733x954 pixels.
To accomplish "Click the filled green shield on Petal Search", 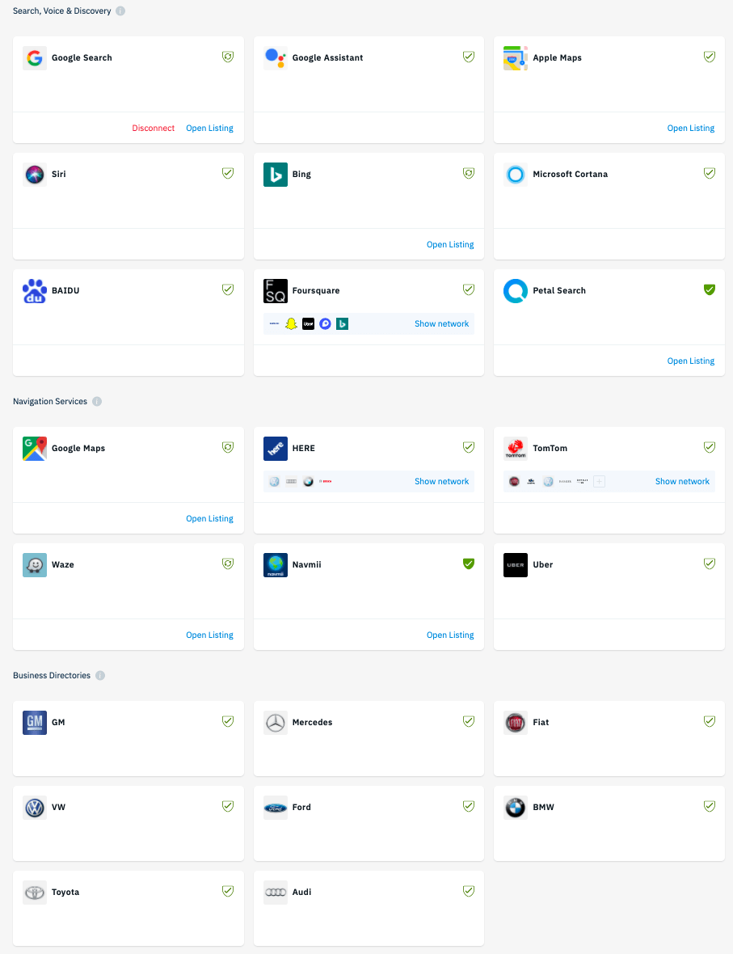I will [x=710, y=289].
